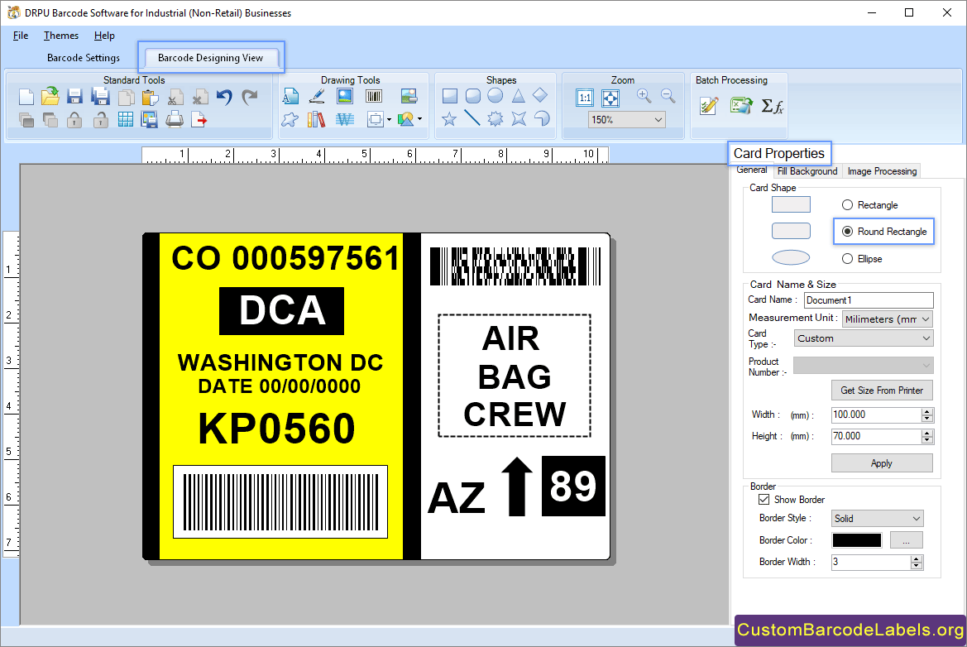Draw a rounded rectangle shape
Screen dimensions: 967x647
pos(473,96)
